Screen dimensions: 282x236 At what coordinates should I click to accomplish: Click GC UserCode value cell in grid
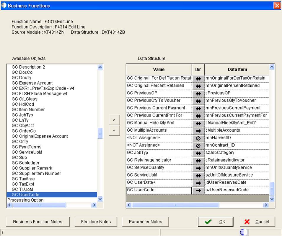159,190
